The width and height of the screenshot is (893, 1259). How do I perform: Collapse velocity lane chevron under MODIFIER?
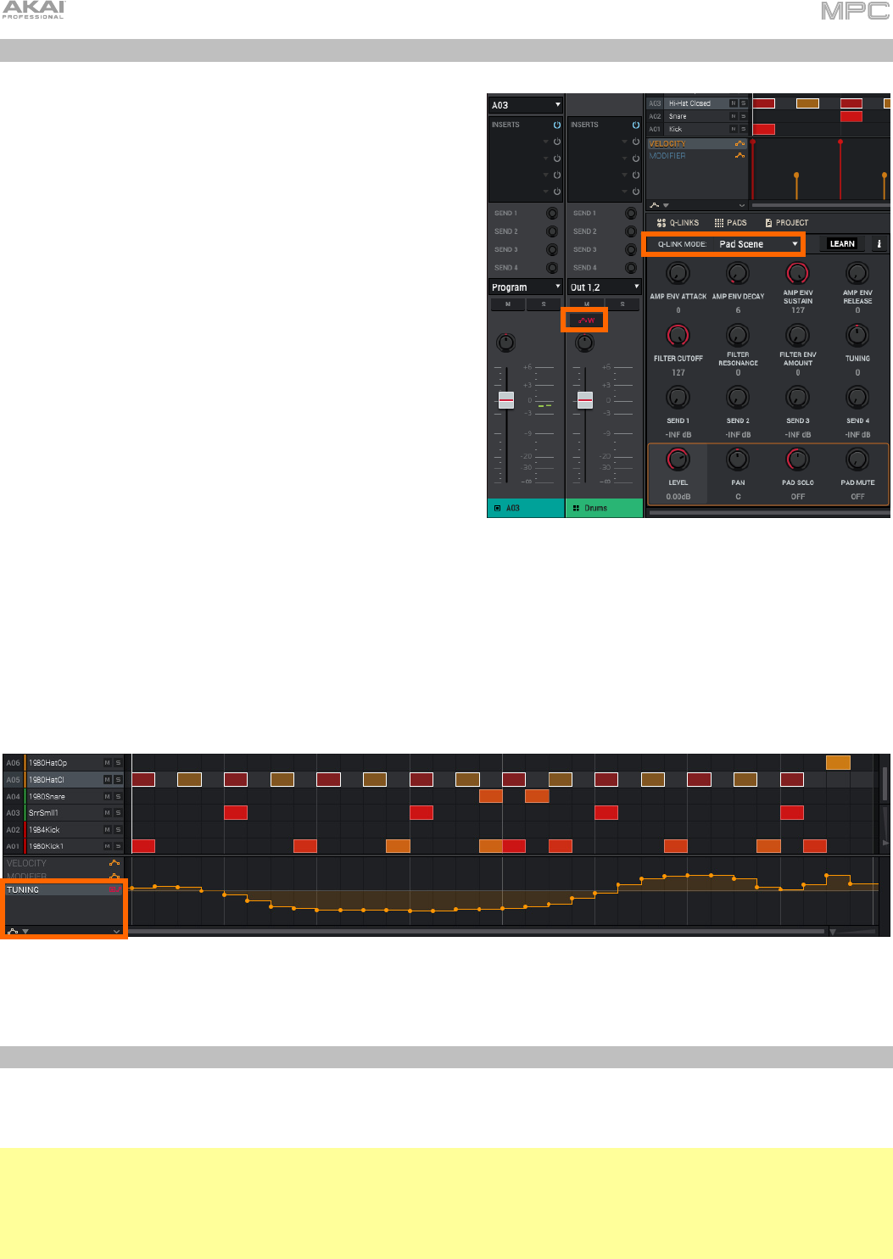[742, 205]
